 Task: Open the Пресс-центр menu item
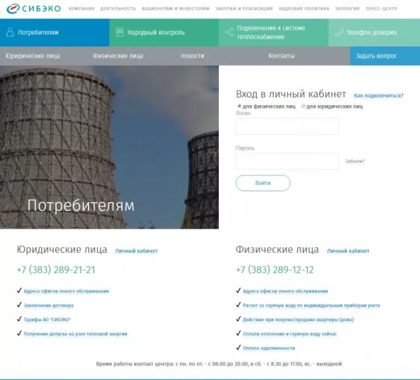click(400, 9)
